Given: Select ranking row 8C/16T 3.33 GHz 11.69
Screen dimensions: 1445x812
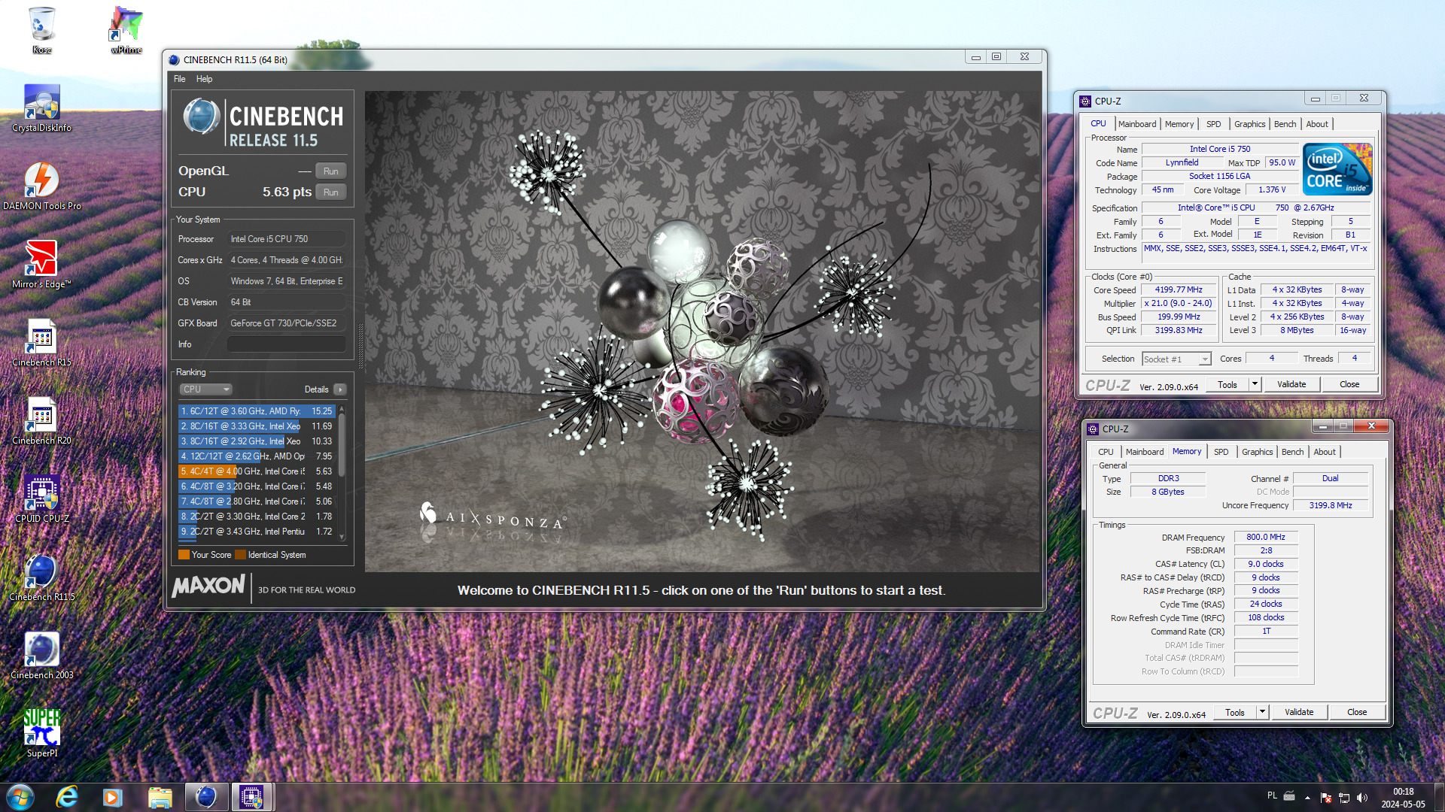Looking at the screenshot, I should pos(257,426).
